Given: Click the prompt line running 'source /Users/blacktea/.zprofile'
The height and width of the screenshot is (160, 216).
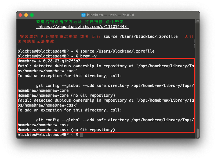Looking at the screenshot, I should coord(86,51).
